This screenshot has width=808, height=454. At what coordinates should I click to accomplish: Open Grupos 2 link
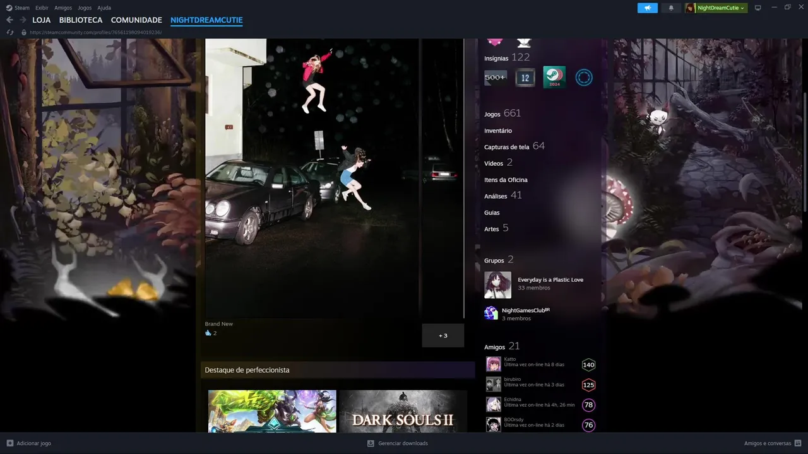tap(499, 260)
